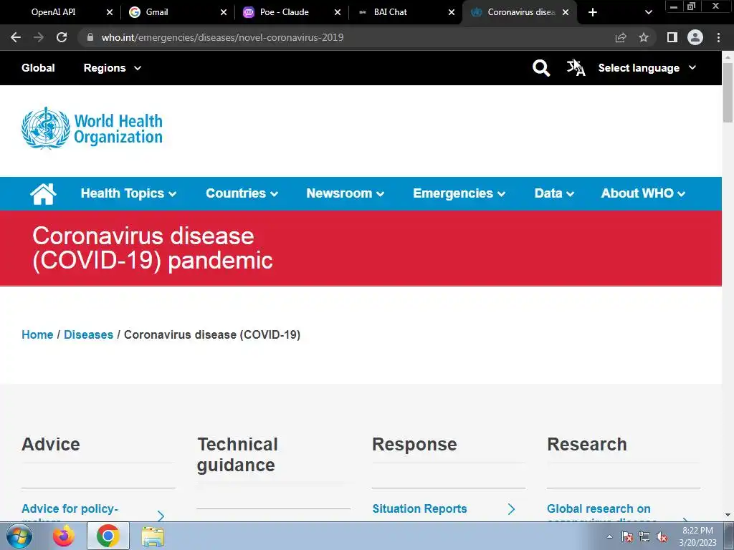Close the Poe - Claude tab

coord(338,12)
